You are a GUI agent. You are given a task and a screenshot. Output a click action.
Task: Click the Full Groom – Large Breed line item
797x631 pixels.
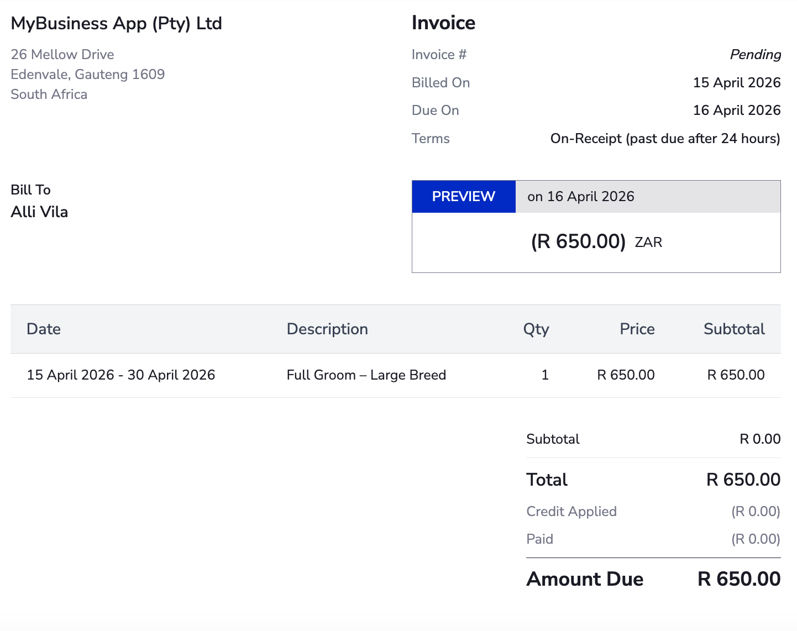(x=366, y=375)
